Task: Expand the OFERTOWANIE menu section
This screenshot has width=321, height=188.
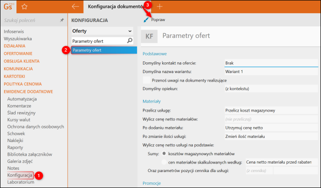Action: click(18, 53)
